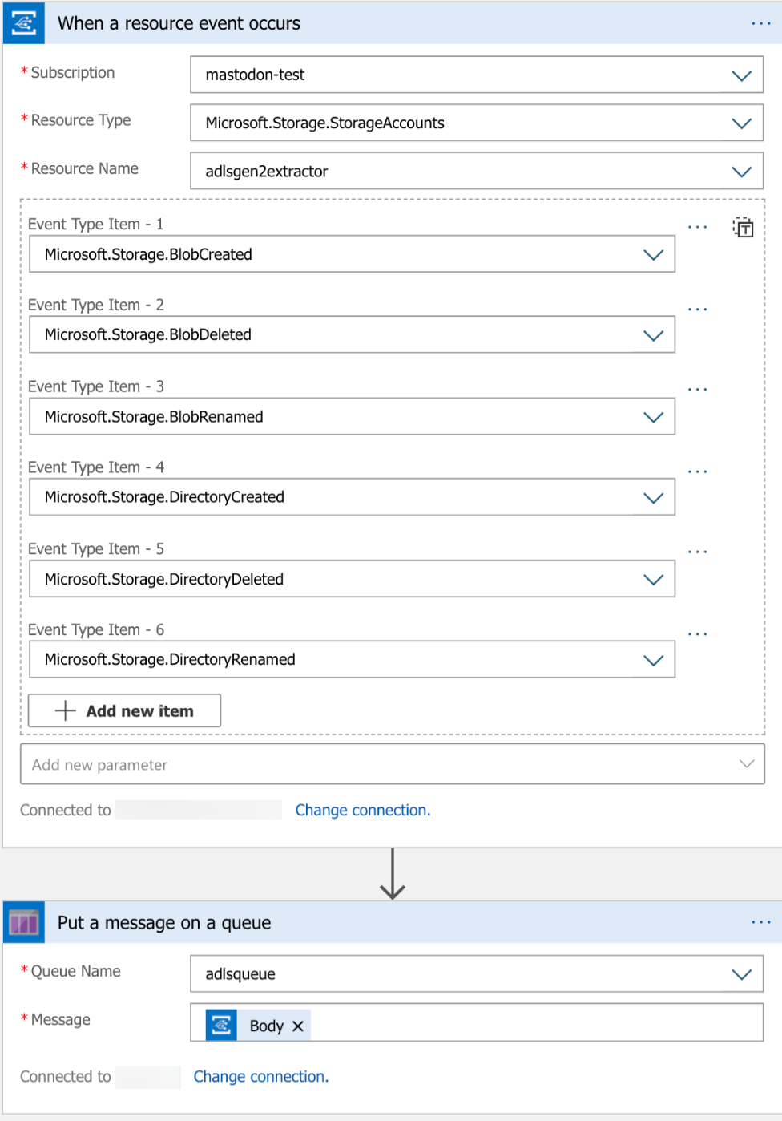Image resolution: width=782 pixels, height=1121 pixels.
Task: Click the Azure Queue action icon
Action: click(23, 922)
